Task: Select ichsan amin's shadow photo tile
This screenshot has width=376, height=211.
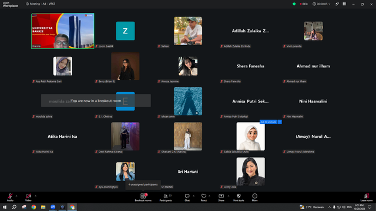Action: tap(188, 101)
